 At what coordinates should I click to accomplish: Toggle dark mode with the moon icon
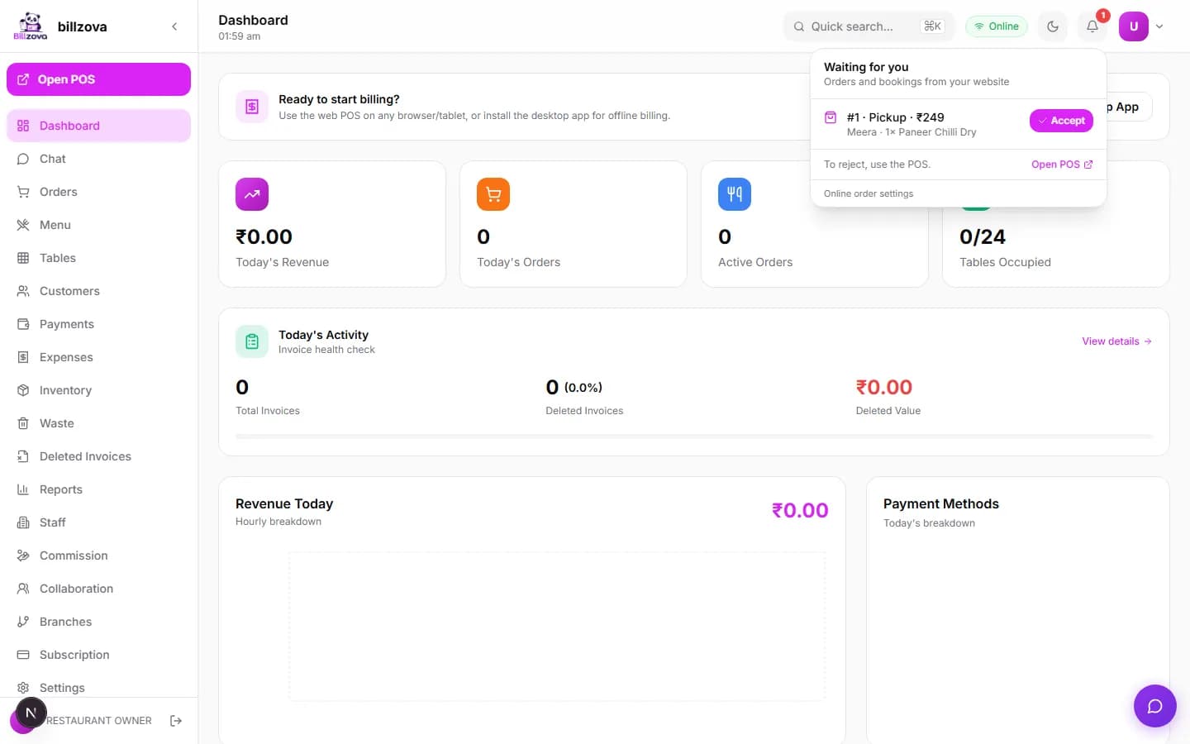[1053, 26]
